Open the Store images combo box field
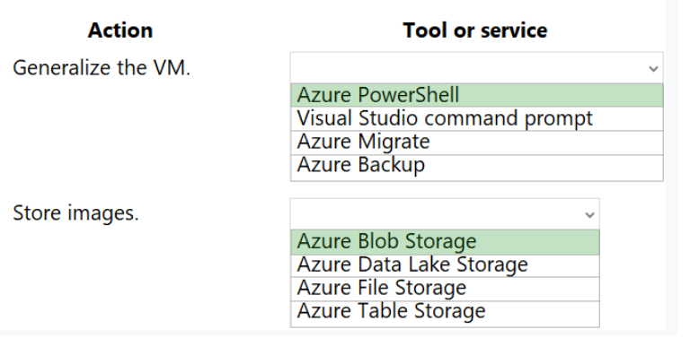 point(445,213)
